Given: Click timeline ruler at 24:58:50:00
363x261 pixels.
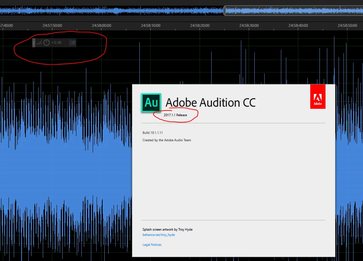Looking at the screenshot, I should tap(347, 25).
